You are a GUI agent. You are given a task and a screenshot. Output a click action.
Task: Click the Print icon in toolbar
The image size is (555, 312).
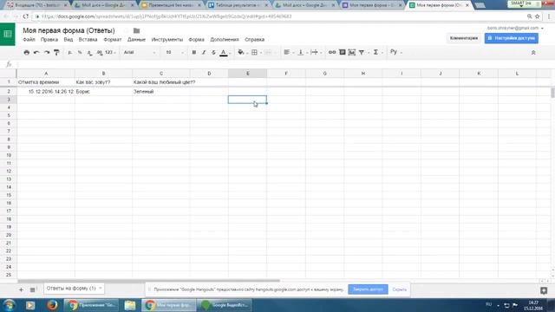27,52
